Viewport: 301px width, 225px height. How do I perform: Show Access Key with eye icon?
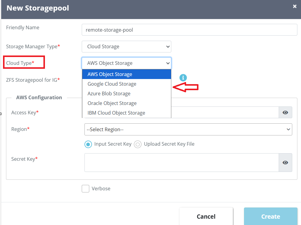click(285, 112)
